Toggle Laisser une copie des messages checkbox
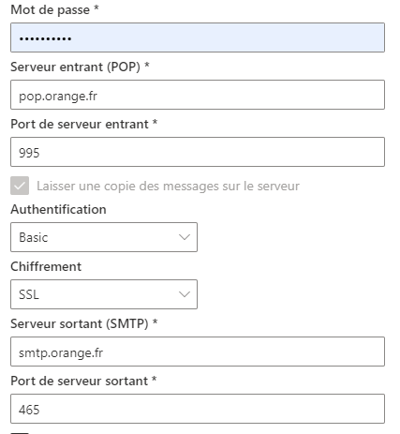Image resolution: width=400 pixels, height=434 pixels. tap(20, 186)
